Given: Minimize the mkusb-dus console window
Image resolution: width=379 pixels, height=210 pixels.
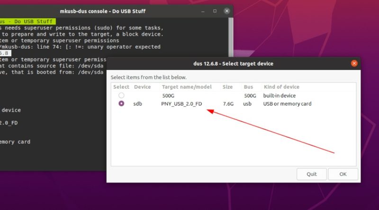Looking at the screenshot, I should click(203, 11).
